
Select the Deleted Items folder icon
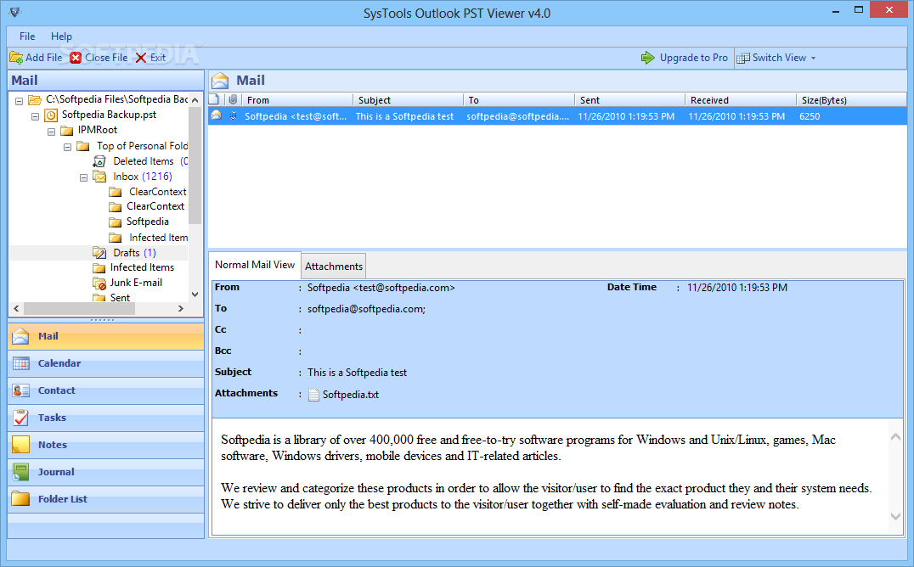click(99, 161)
